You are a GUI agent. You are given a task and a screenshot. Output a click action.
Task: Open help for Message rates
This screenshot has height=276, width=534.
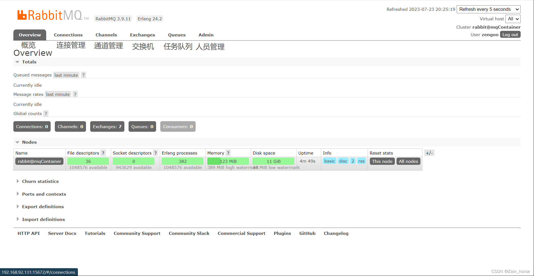coord(75,94)
